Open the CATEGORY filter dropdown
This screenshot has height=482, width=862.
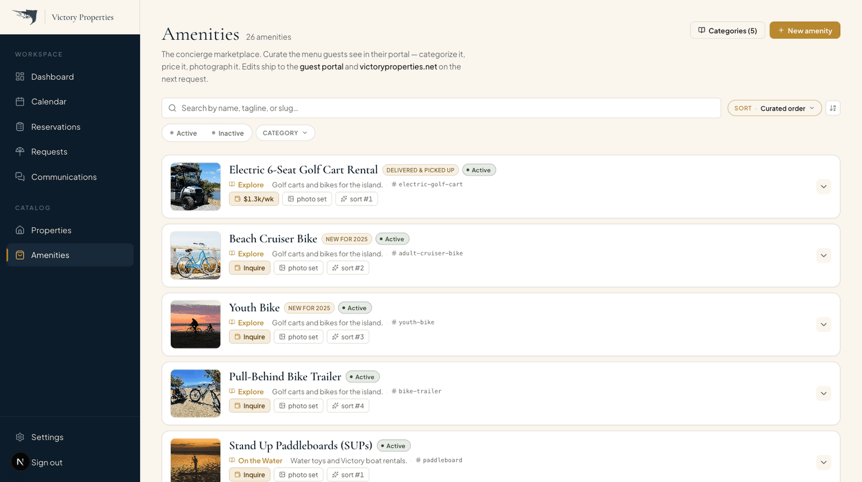285,133
